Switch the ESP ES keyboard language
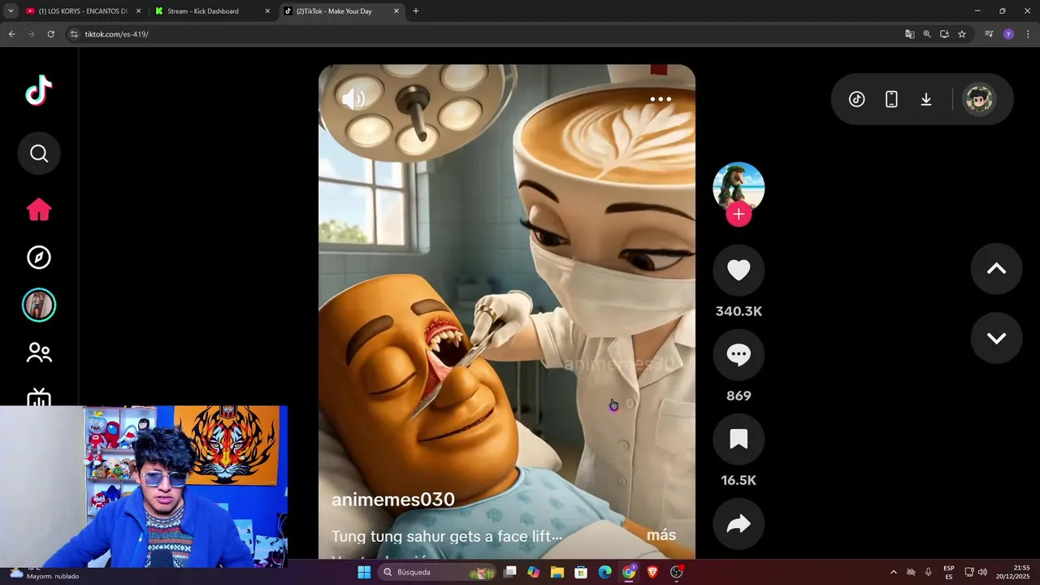Screen dimensions: 1040x585 (x=949, y=572)
